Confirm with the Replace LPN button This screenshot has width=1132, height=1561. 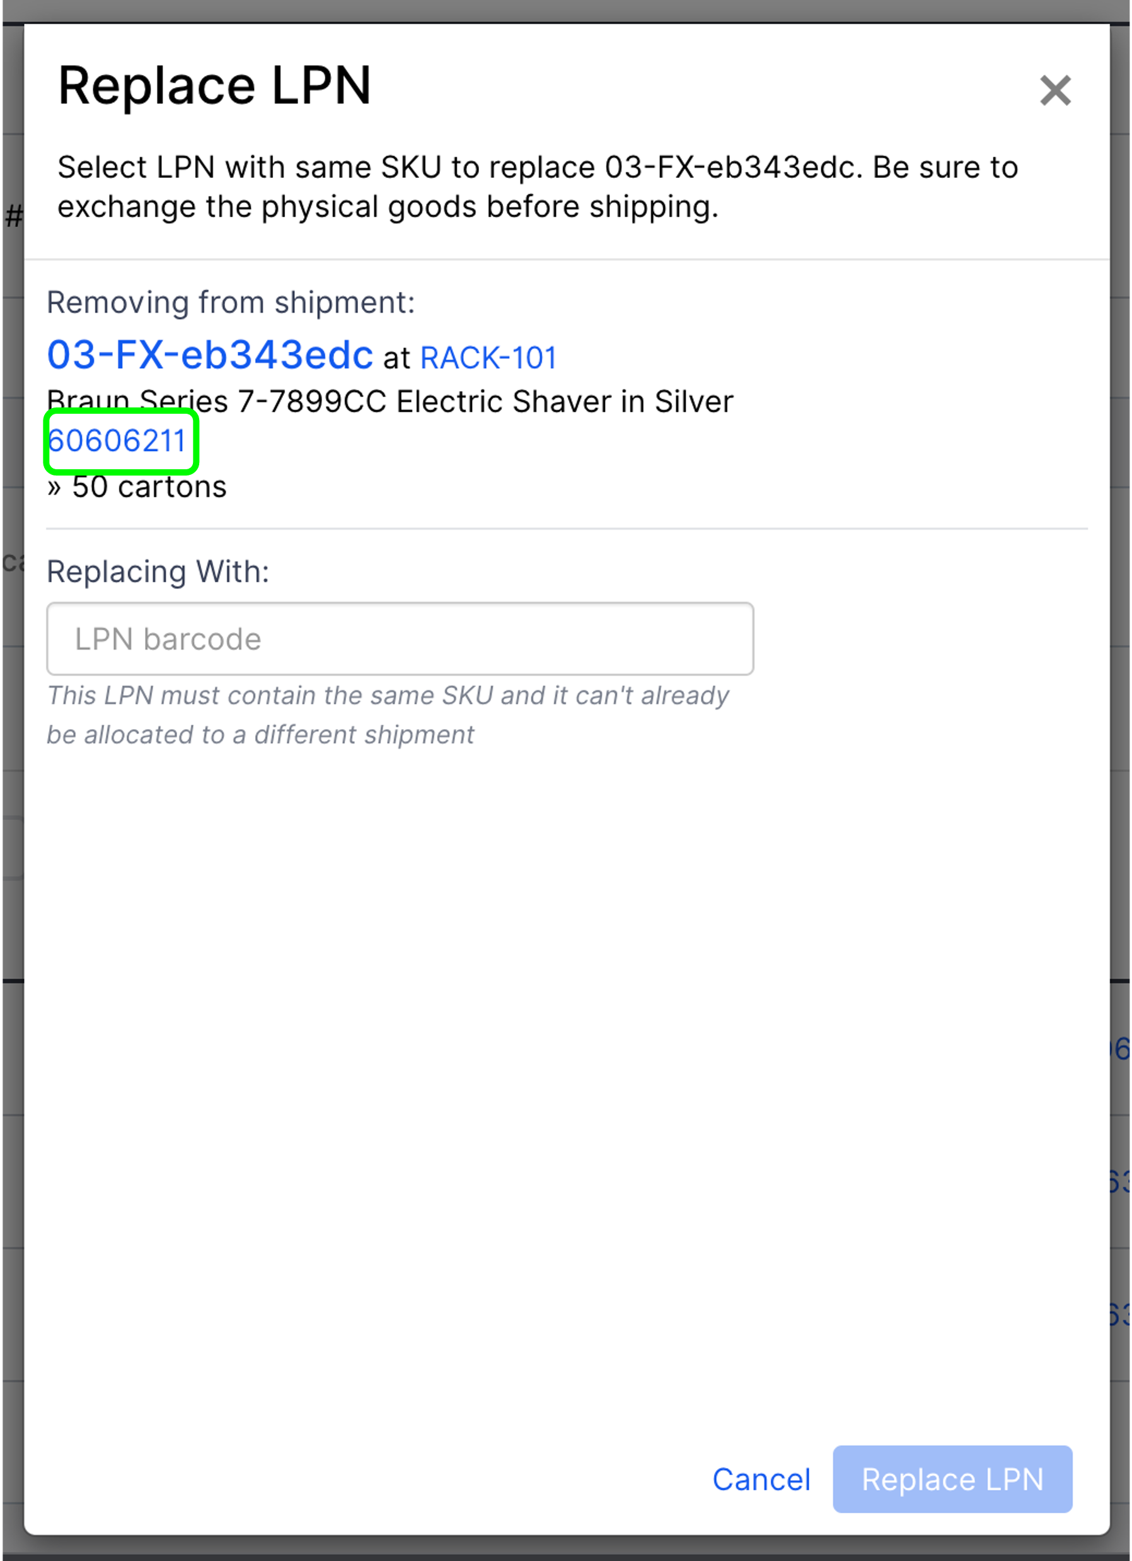(952, 1480)
